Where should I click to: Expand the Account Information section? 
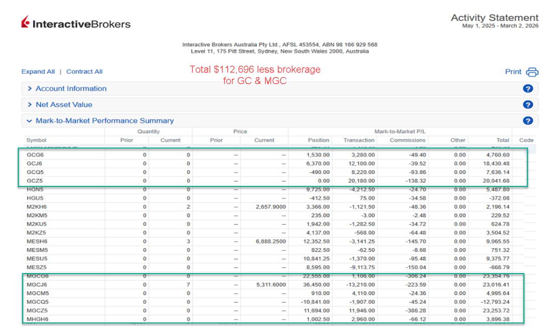coord(71,89)
